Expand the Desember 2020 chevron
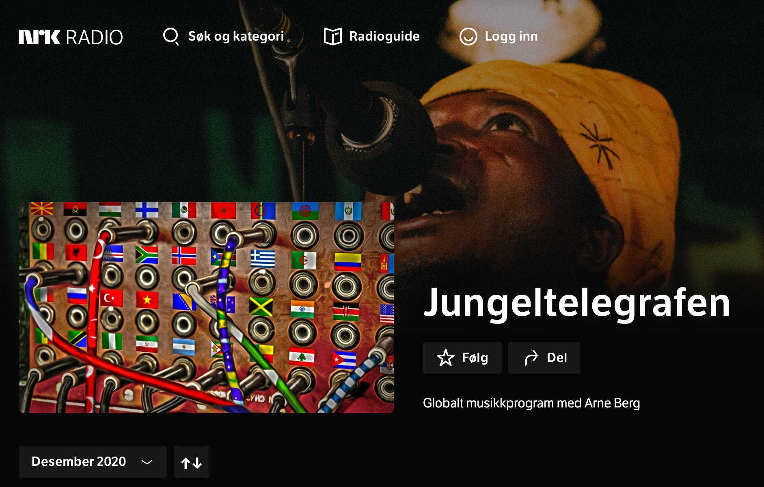The height and width of the screenshot is (487, 764). coord(147,462)
